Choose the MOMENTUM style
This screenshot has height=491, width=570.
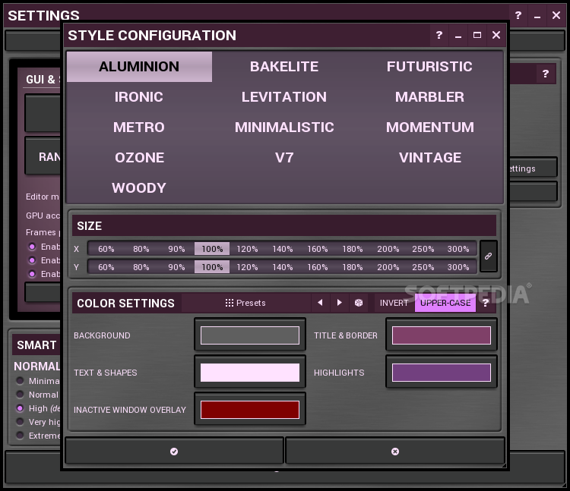pos(429,127)
